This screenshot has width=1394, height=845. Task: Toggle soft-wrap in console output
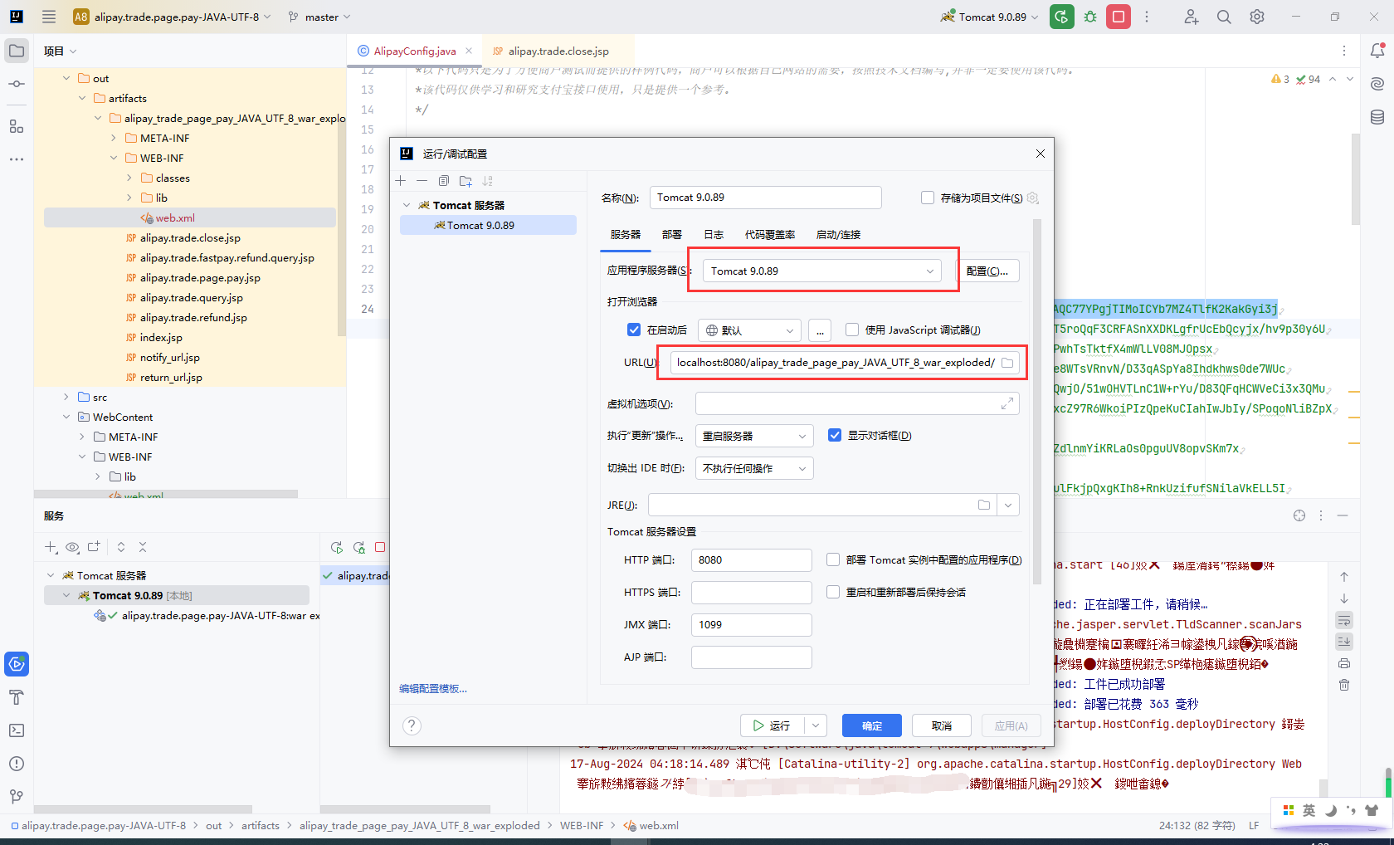(1344, 620)
